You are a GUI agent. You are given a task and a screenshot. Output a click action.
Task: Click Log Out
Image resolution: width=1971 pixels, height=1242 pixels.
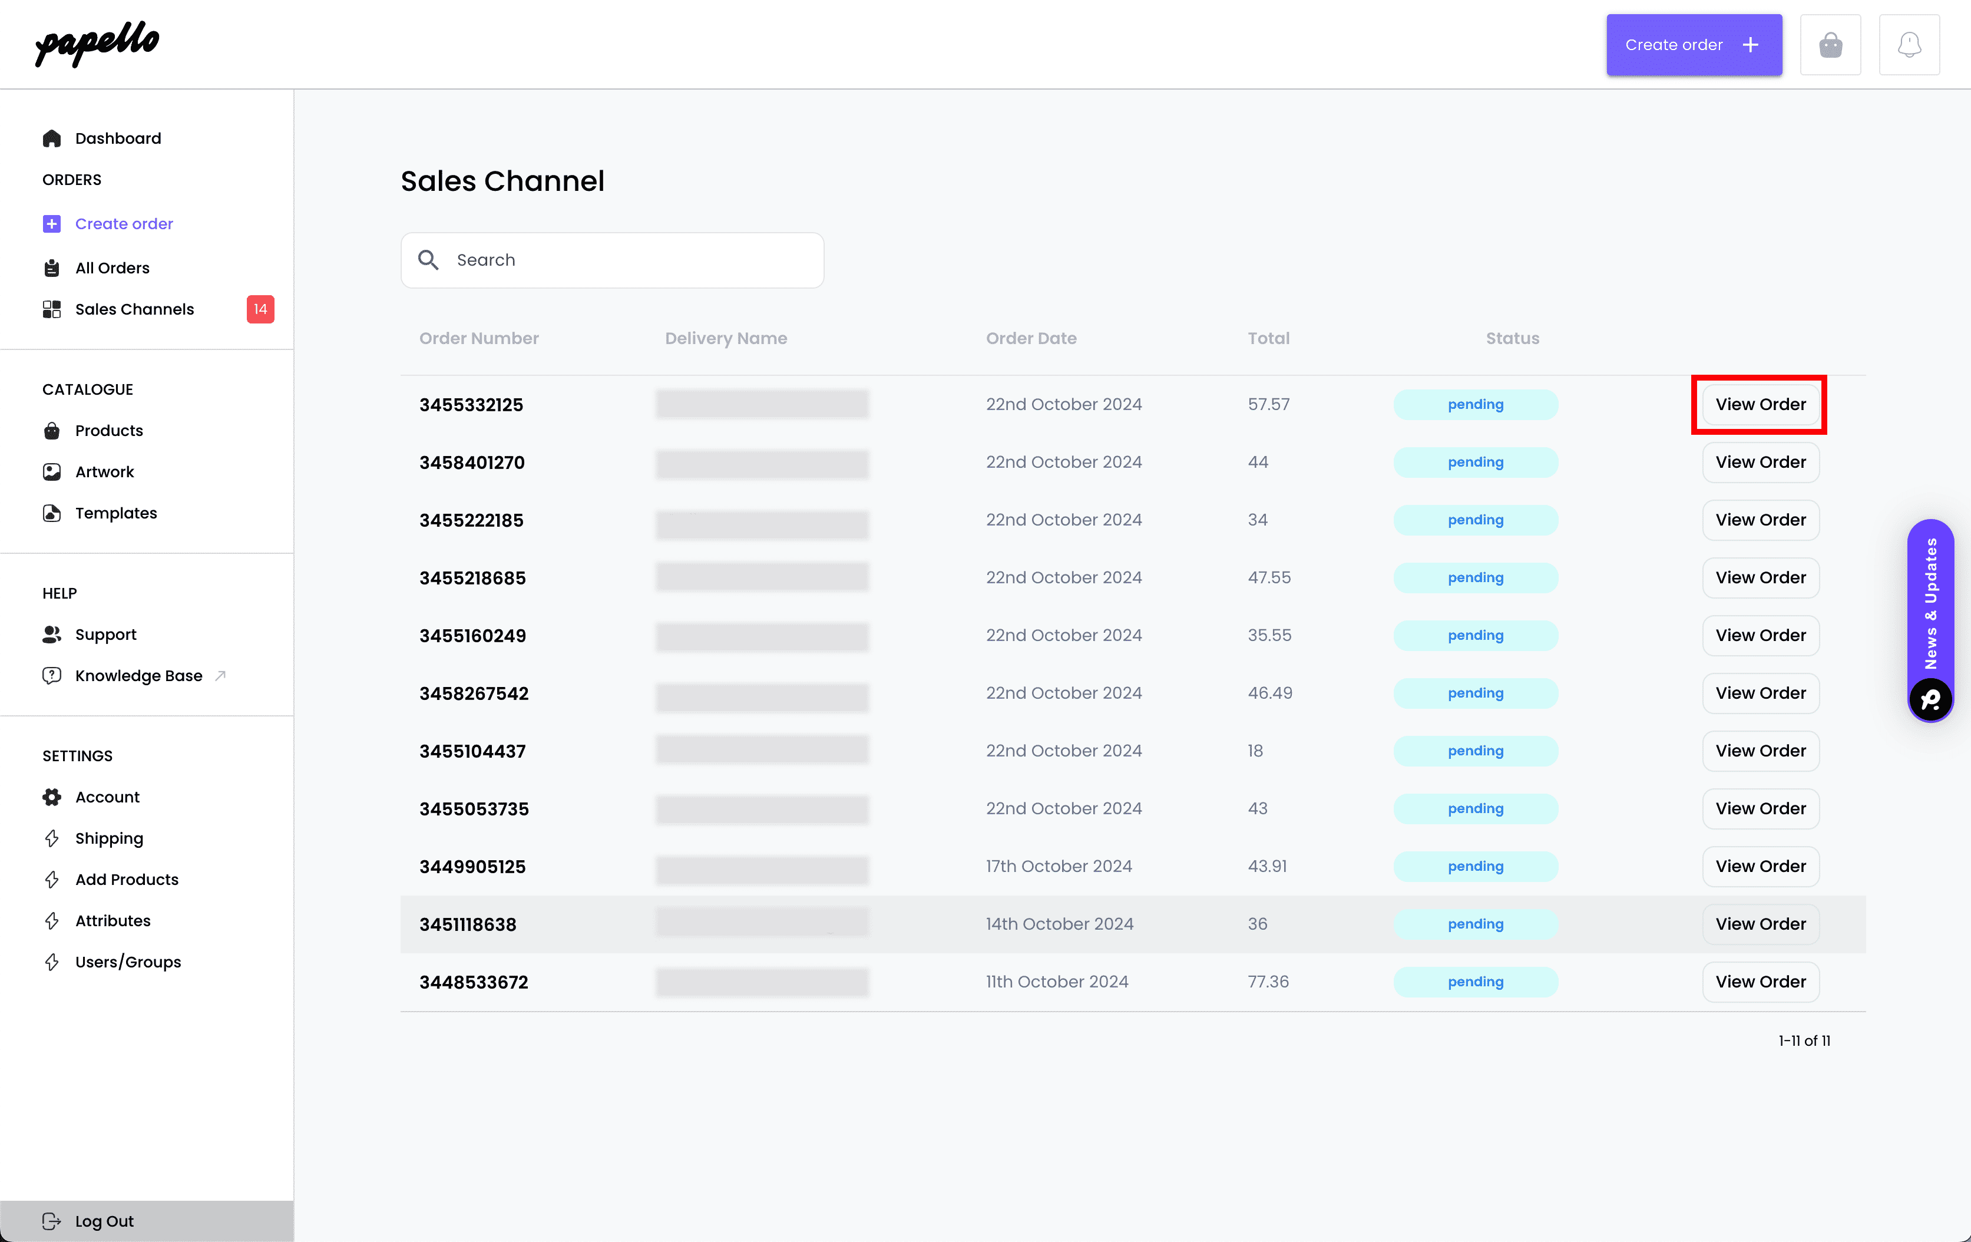(x=104, y=1221)
